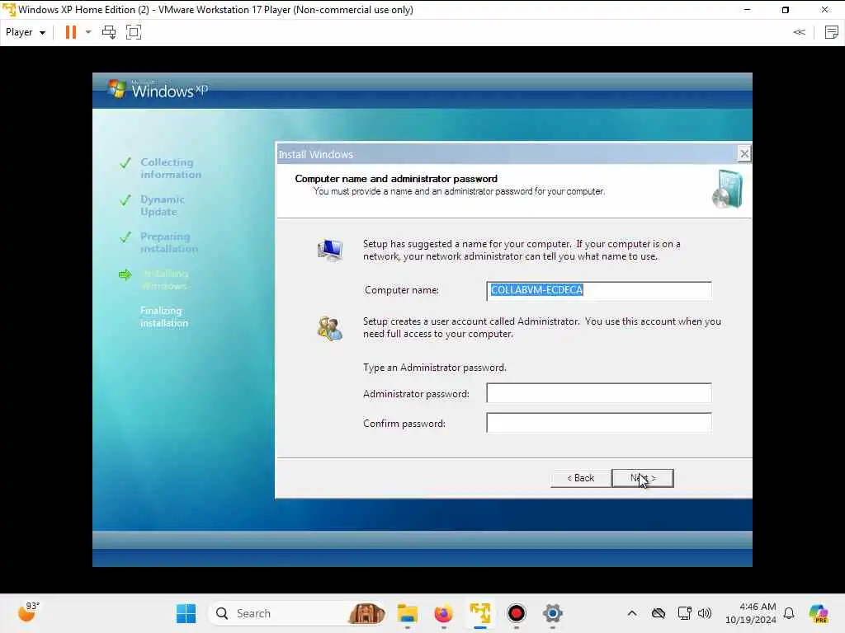Viewport: 845px width, 633px height.
Task: Click the cloud sync off tray icon
Action: click(x=658, y=613)
